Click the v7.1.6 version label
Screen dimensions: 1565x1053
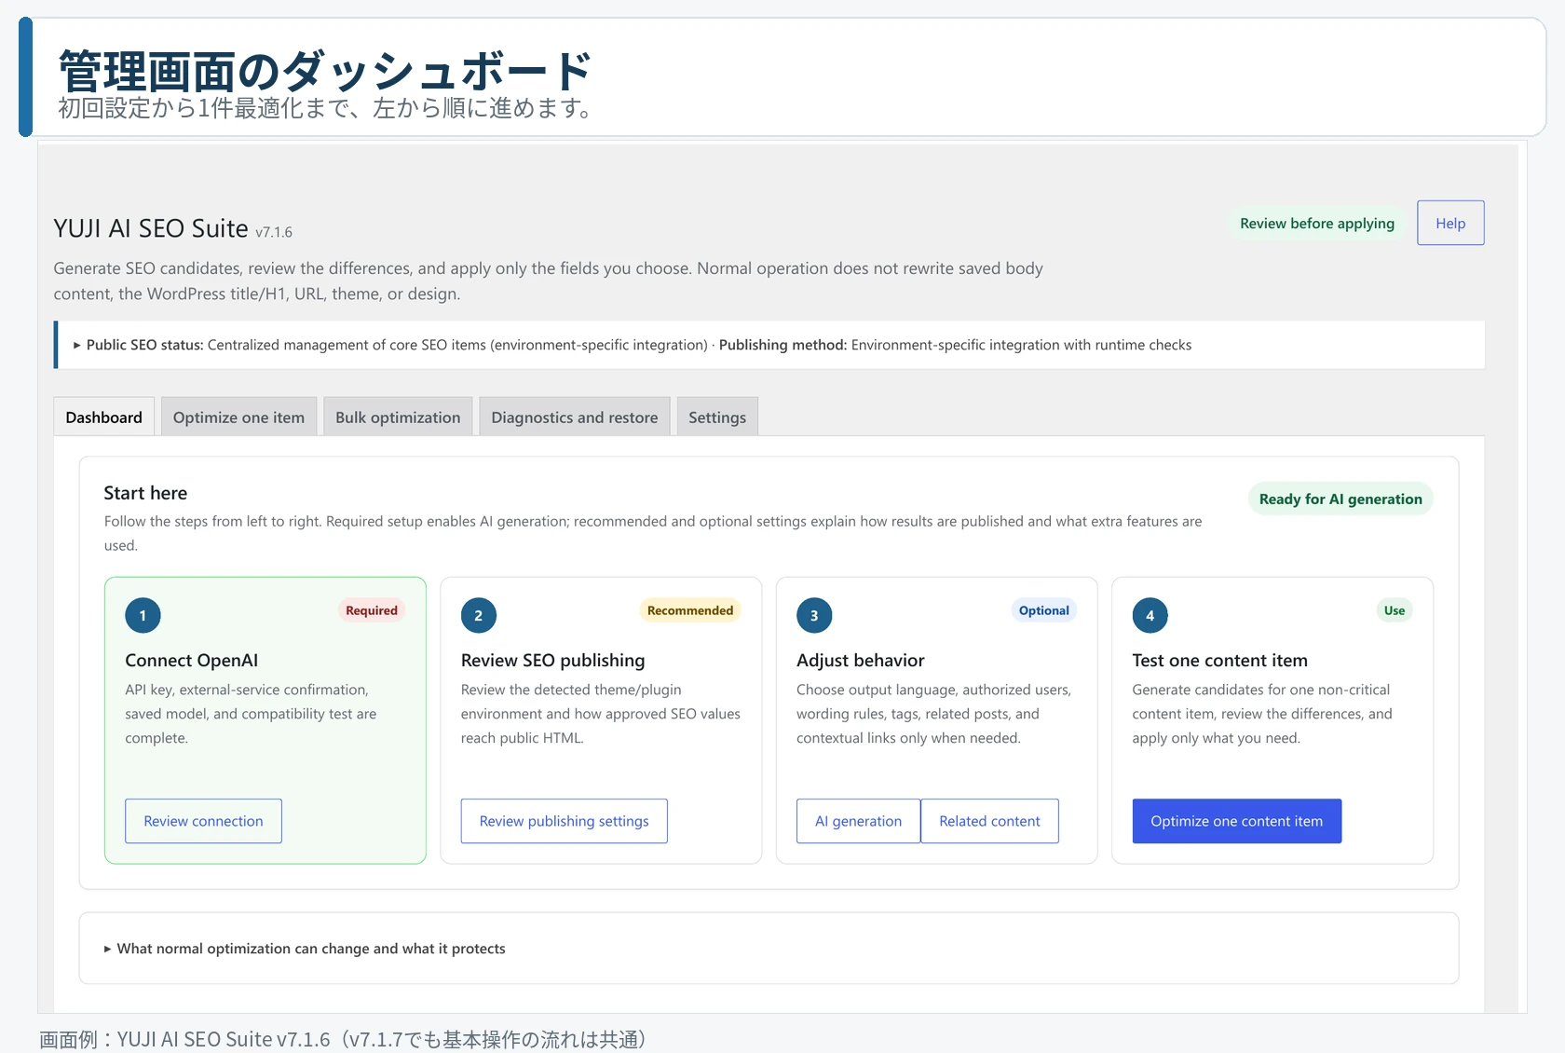pyautogui.click(x=274, y=232)
